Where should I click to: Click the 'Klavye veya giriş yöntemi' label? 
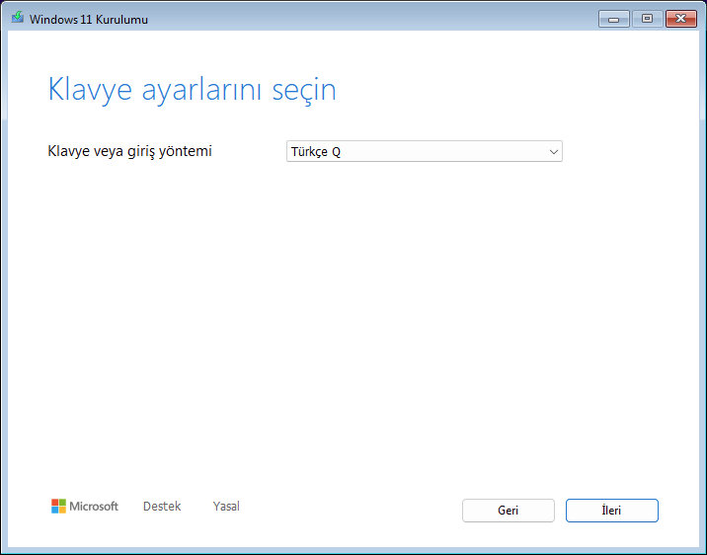[130, 151]
